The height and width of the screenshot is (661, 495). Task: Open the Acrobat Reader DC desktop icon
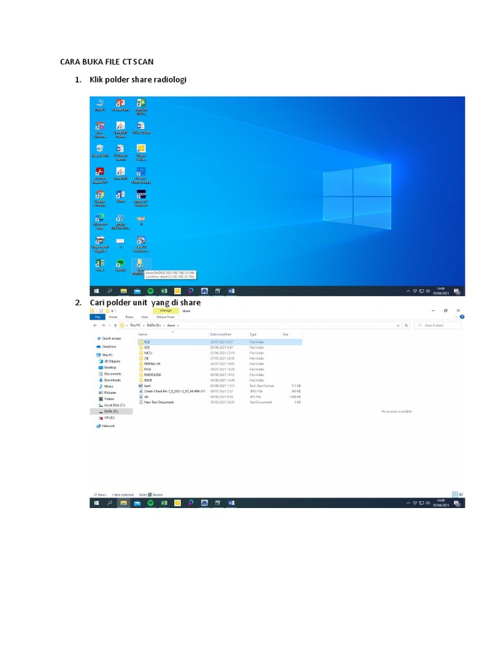(x=100, y=176)
